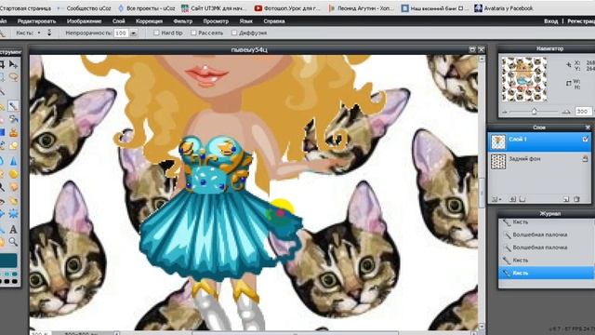
Task: Select Слой 1 layer thumbnail
Action: 498,141
